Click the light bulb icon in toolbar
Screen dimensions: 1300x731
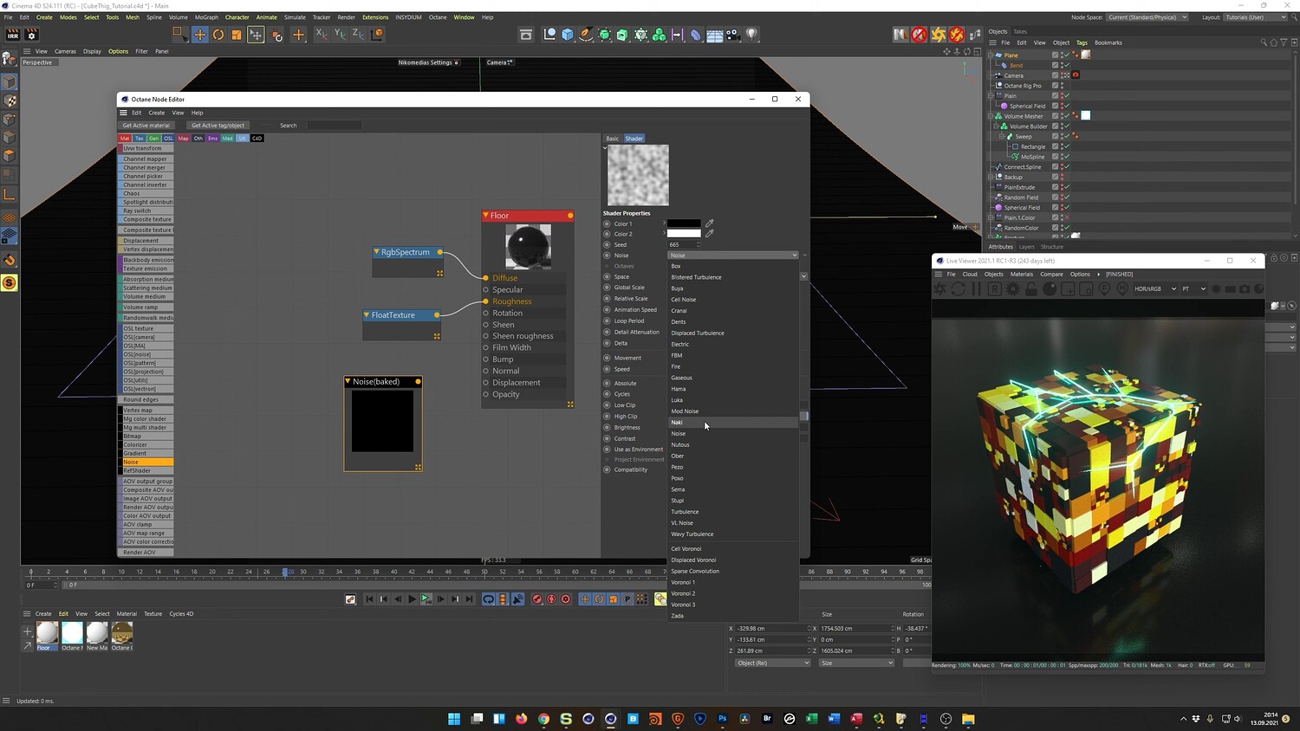(x=751, y=35)
